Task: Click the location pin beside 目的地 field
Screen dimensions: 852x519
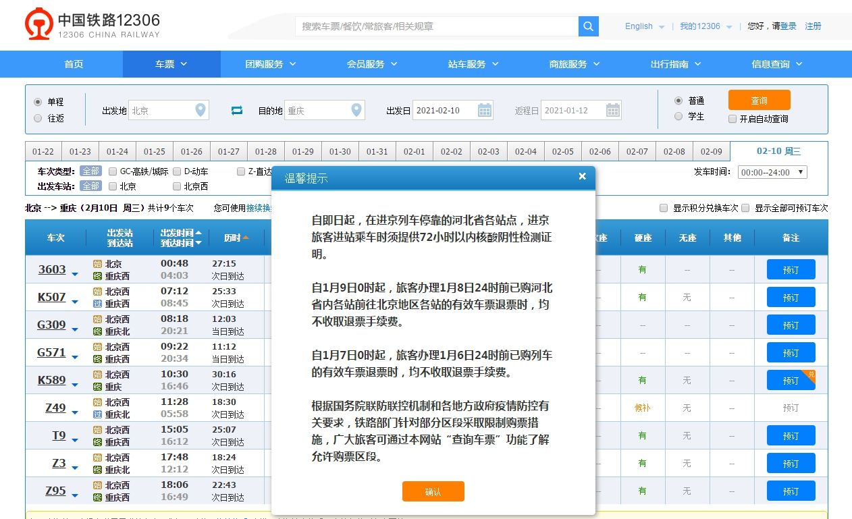Action: 356,109
